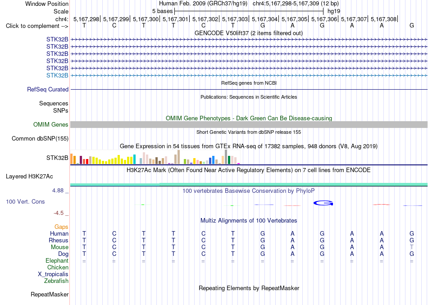Click coordinate label 5,167,301
This screenshot has width=428, height=305.
175,19
